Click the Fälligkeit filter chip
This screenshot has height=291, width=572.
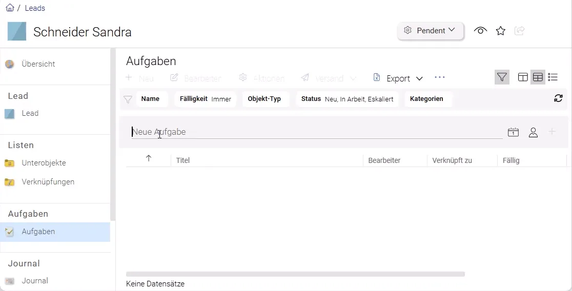tap(205, 99)
